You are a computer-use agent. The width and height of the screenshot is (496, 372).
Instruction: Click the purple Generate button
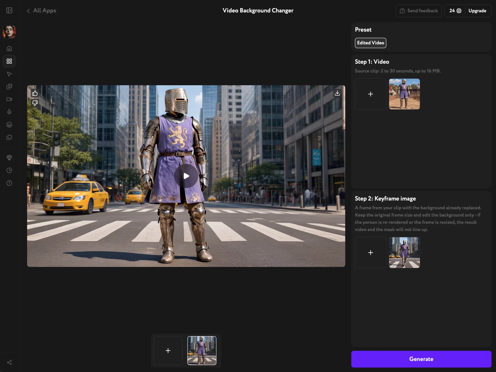pyautogui.click(x=421, y=359)
